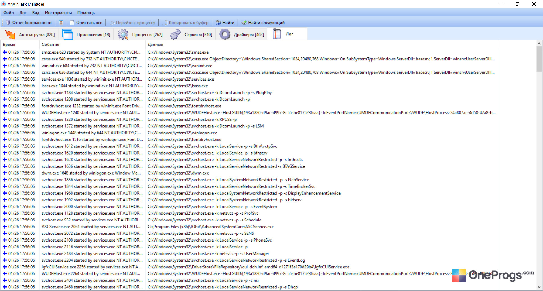Click the plus icon beside svchost.exe 2000
The height and width of the screenshot is (291, 543).
5,207
